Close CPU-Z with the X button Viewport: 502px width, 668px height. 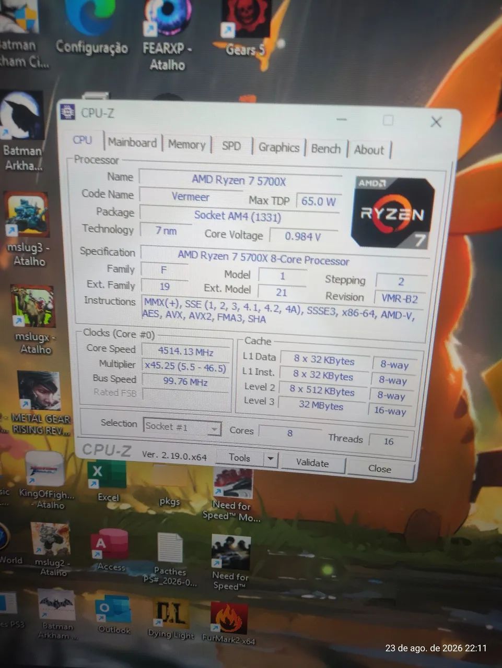coord(436,122)
